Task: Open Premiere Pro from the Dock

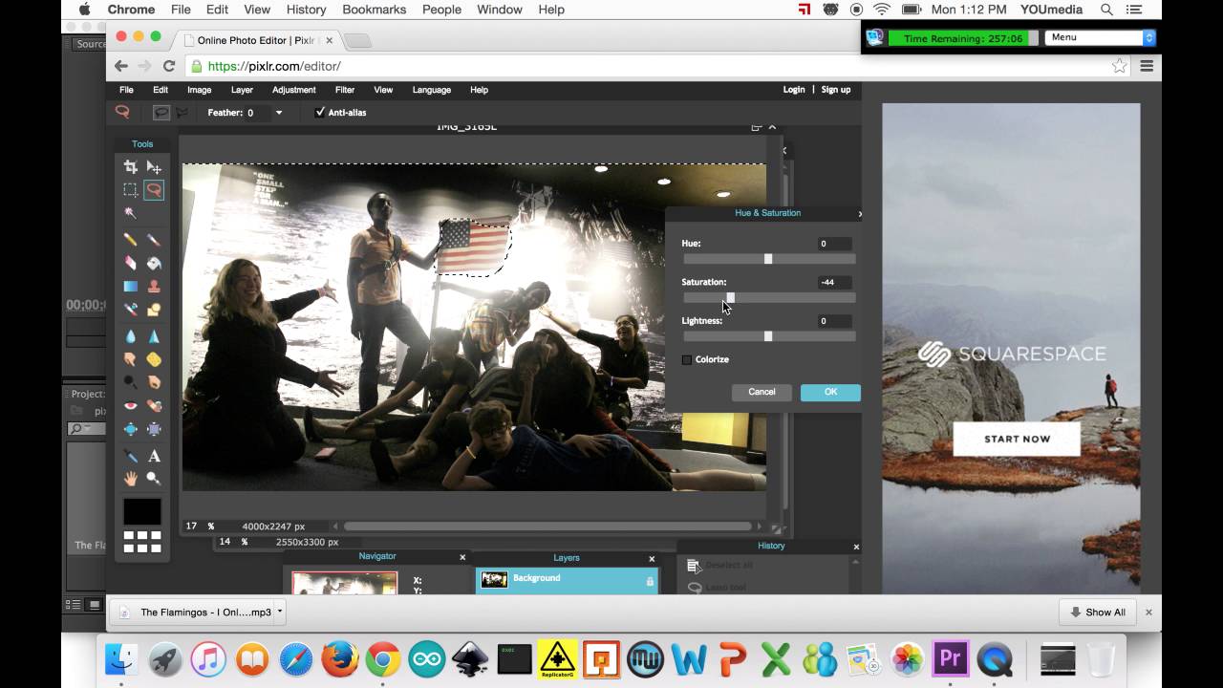Action: [950, 659]
